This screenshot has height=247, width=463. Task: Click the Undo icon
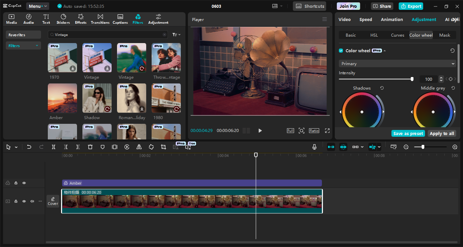coord(29,147)
